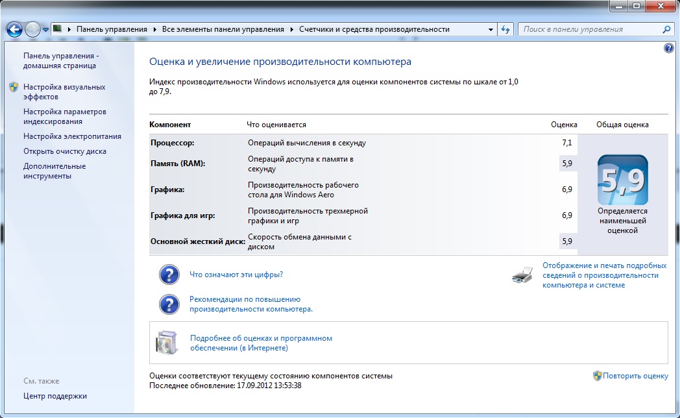The width and height of the screenshot is (680, 418).
Task: Open help via the blue question mark icon
Action: (669, 49)
